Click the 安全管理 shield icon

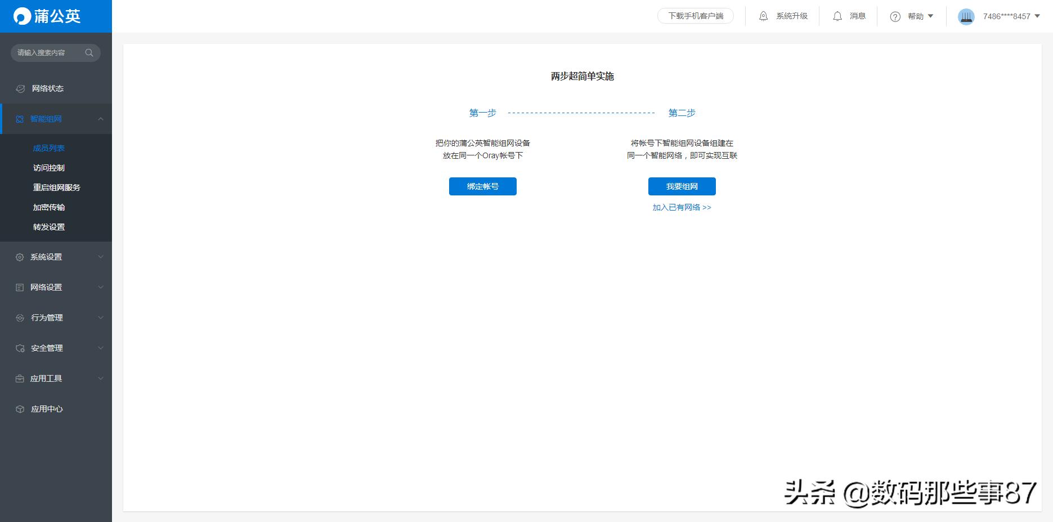pos(20,348)
